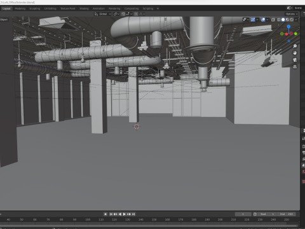305x229 pixels.
Task: Toggle the camera view icon
Action: pyautogui.click(x=295, y=60)
